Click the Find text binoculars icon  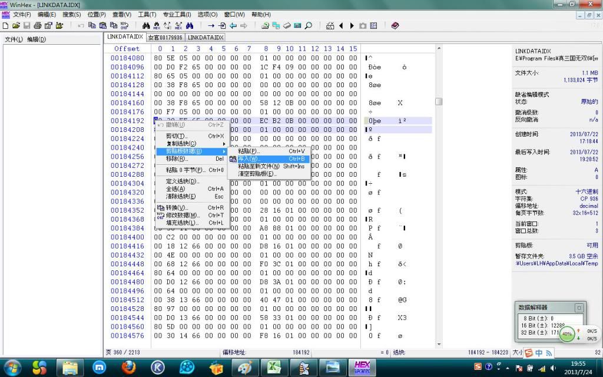[146, 26]
